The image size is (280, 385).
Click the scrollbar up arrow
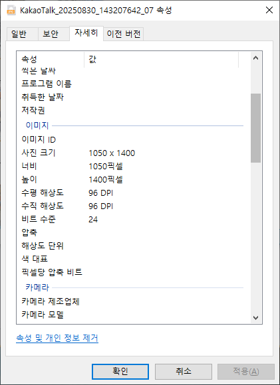(255, 58)
